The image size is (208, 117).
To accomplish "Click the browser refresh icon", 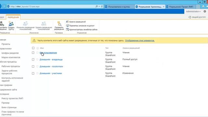I will pos(102,6).
